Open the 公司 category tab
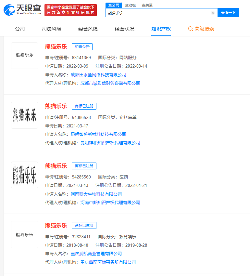 click(x=20, y=29)
